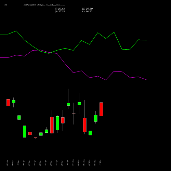Select the 23 Apr date label
The width and height of the screenshot is (171, 171).
click(40, 163)
